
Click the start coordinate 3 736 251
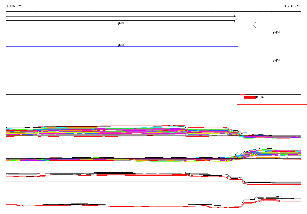14,6
